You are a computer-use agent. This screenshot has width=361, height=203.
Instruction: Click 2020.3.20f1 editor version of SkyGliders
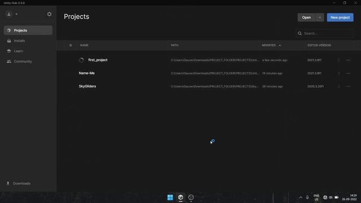click(315, 86)
